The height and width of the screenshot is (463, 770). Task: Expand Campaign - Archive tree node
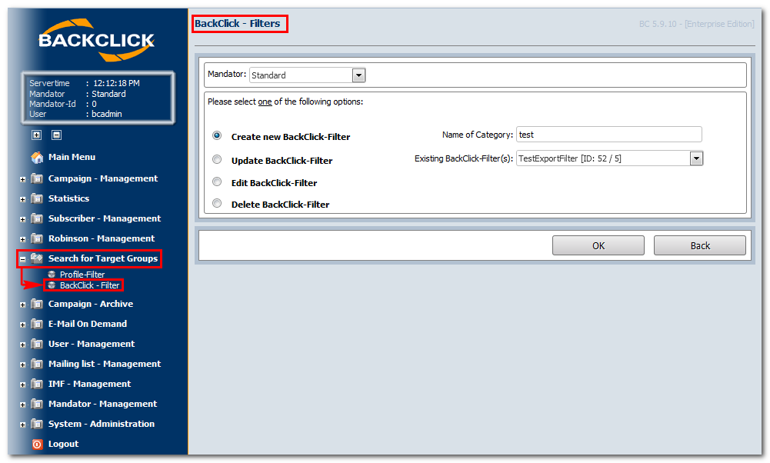click(x=22, y=305)
